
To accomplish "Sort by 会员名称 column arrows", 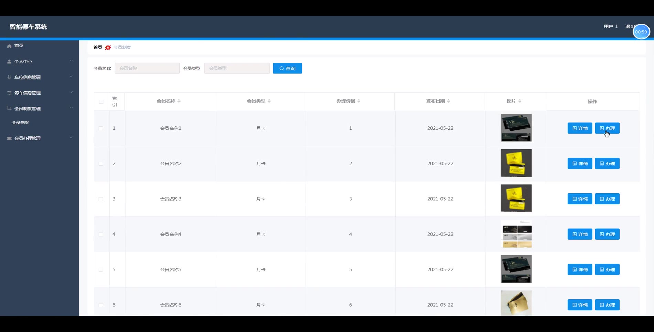I will click(x=179, y=101).
